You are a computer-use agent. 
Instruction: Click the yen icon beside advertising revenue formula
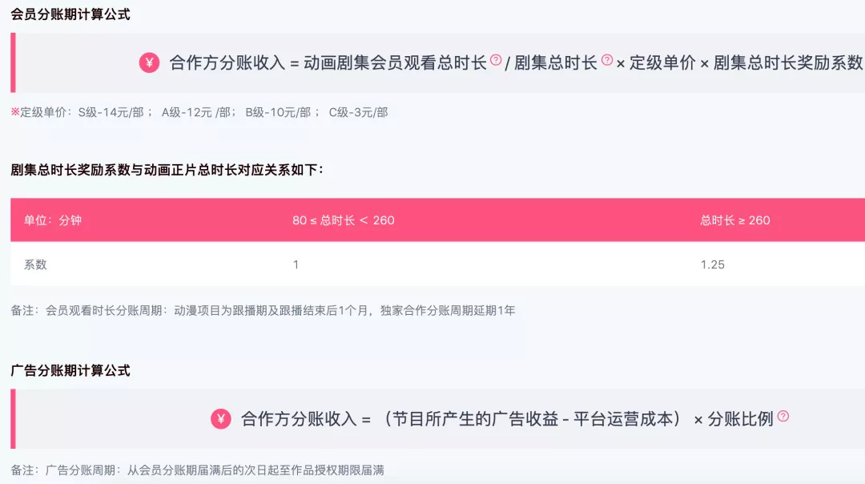click(x=221, y=418)
